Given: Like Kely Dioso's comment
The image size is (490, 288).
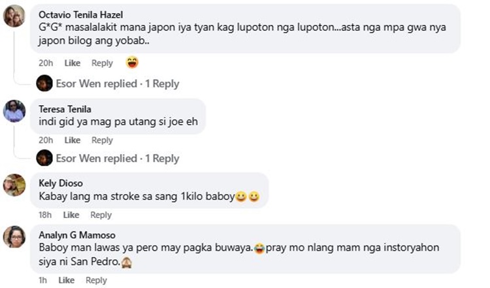Looking at the screenshot, I should (x=71, y=215).
